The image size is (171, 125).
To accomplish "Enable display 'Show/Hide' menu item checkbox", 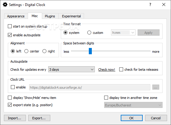I will pos(10,98).
